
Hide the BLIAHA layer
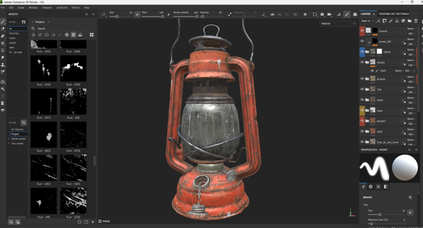point(362,79)
